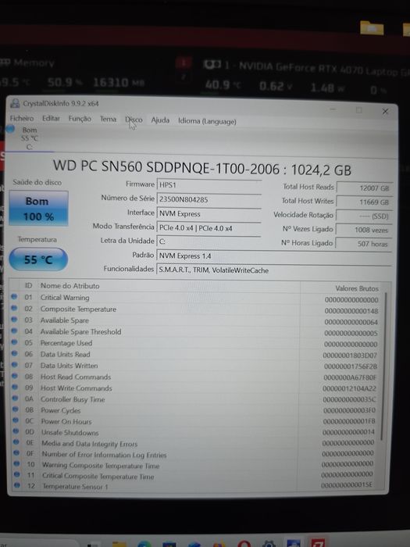The width and height of the screenshot is (410, 547).
Task: Click the red 7 app icon in taskbar
Action: click(319, 543)
